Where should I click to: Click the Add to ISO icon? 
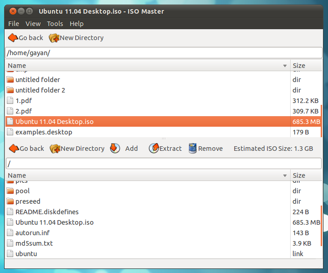coord(115,148)
